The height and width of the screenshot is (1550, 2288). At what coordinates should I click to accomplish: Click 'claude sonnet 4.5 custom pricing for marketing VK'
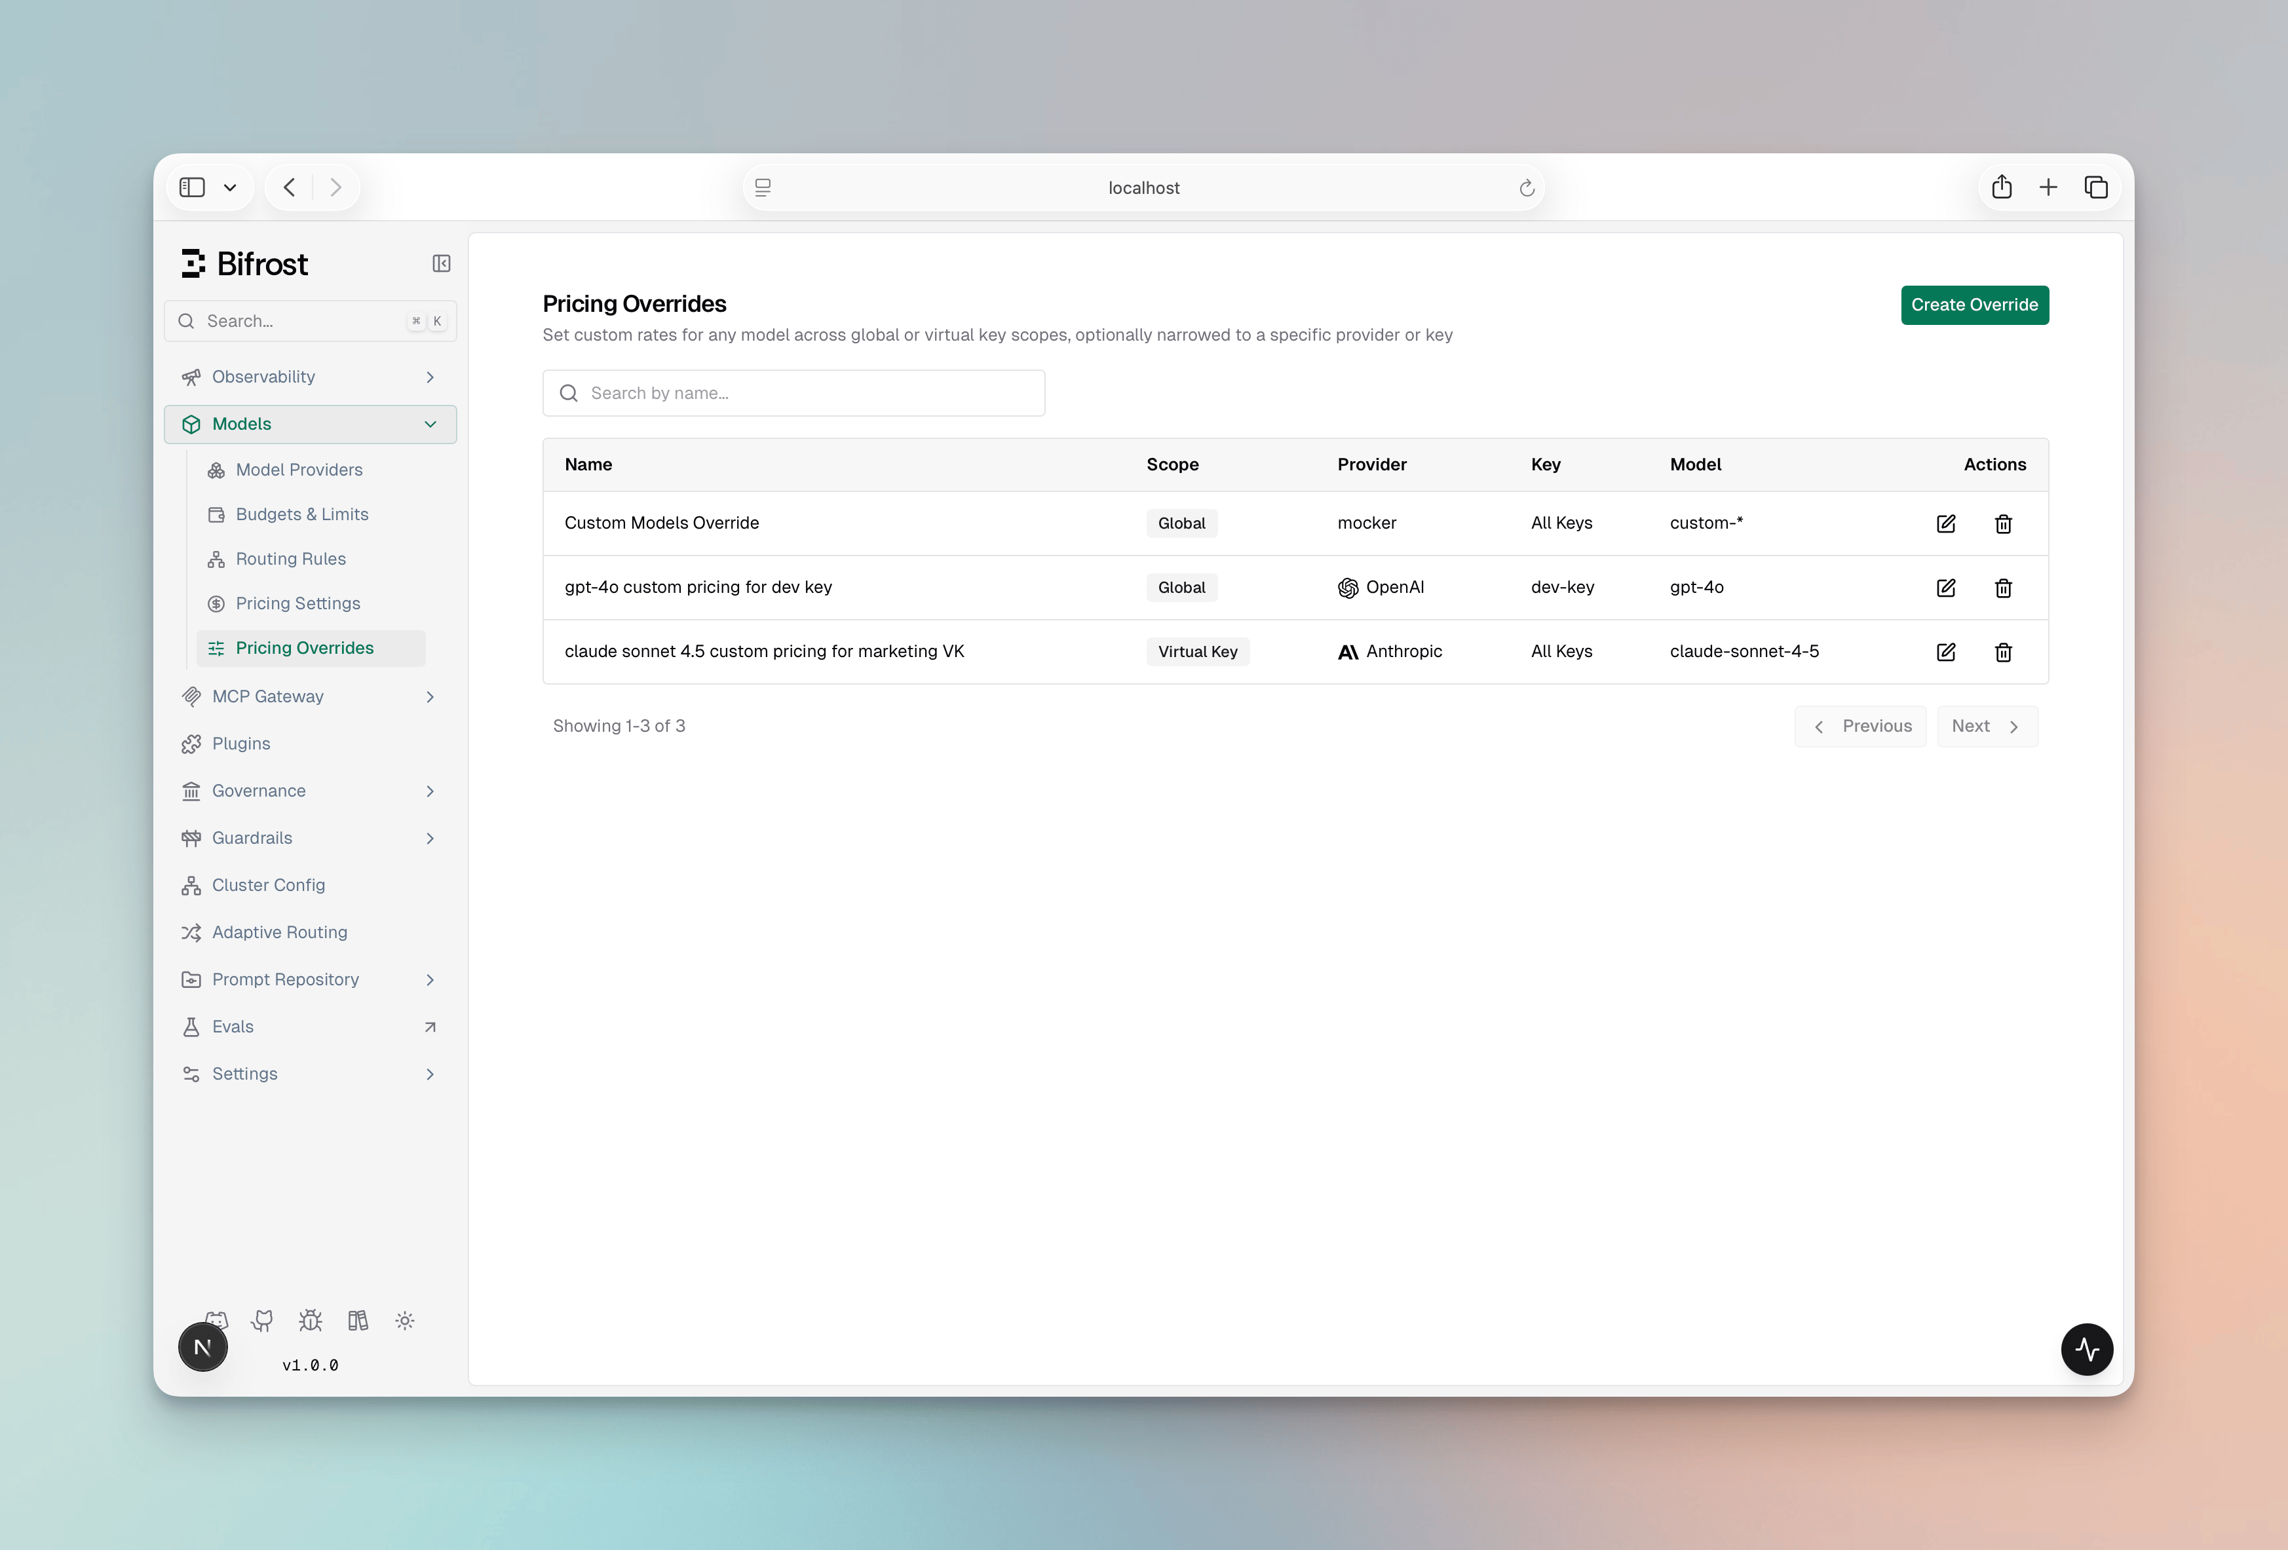click(764, 651)
